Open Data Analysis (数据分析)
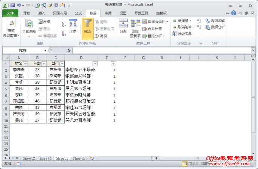The width and height of the screenshot is (258, 169). [215, 27]
